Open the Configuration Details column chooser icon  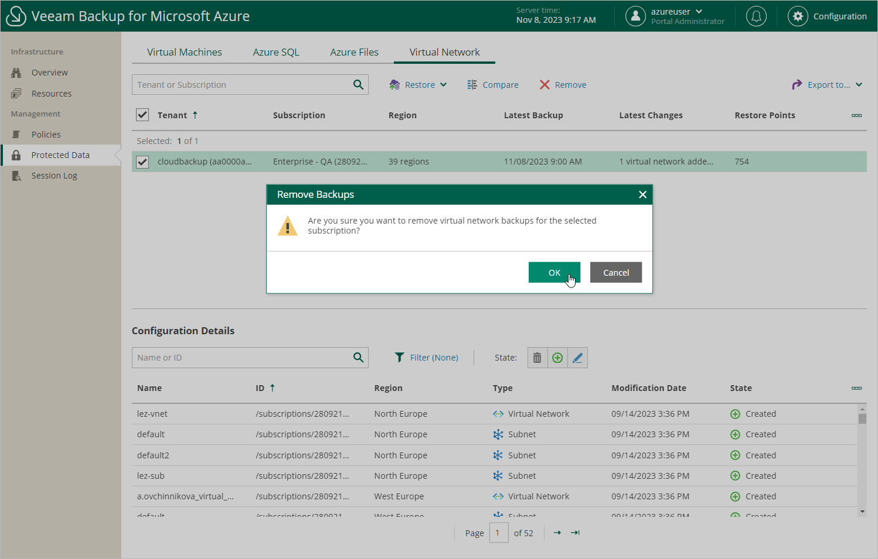856,388
